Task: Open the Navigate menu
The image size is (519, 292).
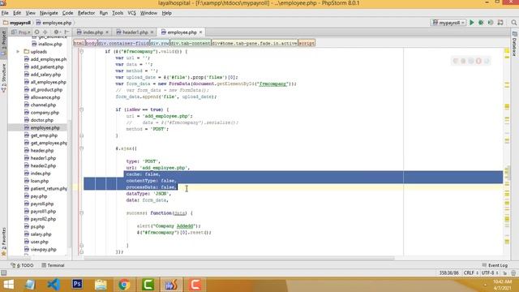Action: [x=49, y=13]
